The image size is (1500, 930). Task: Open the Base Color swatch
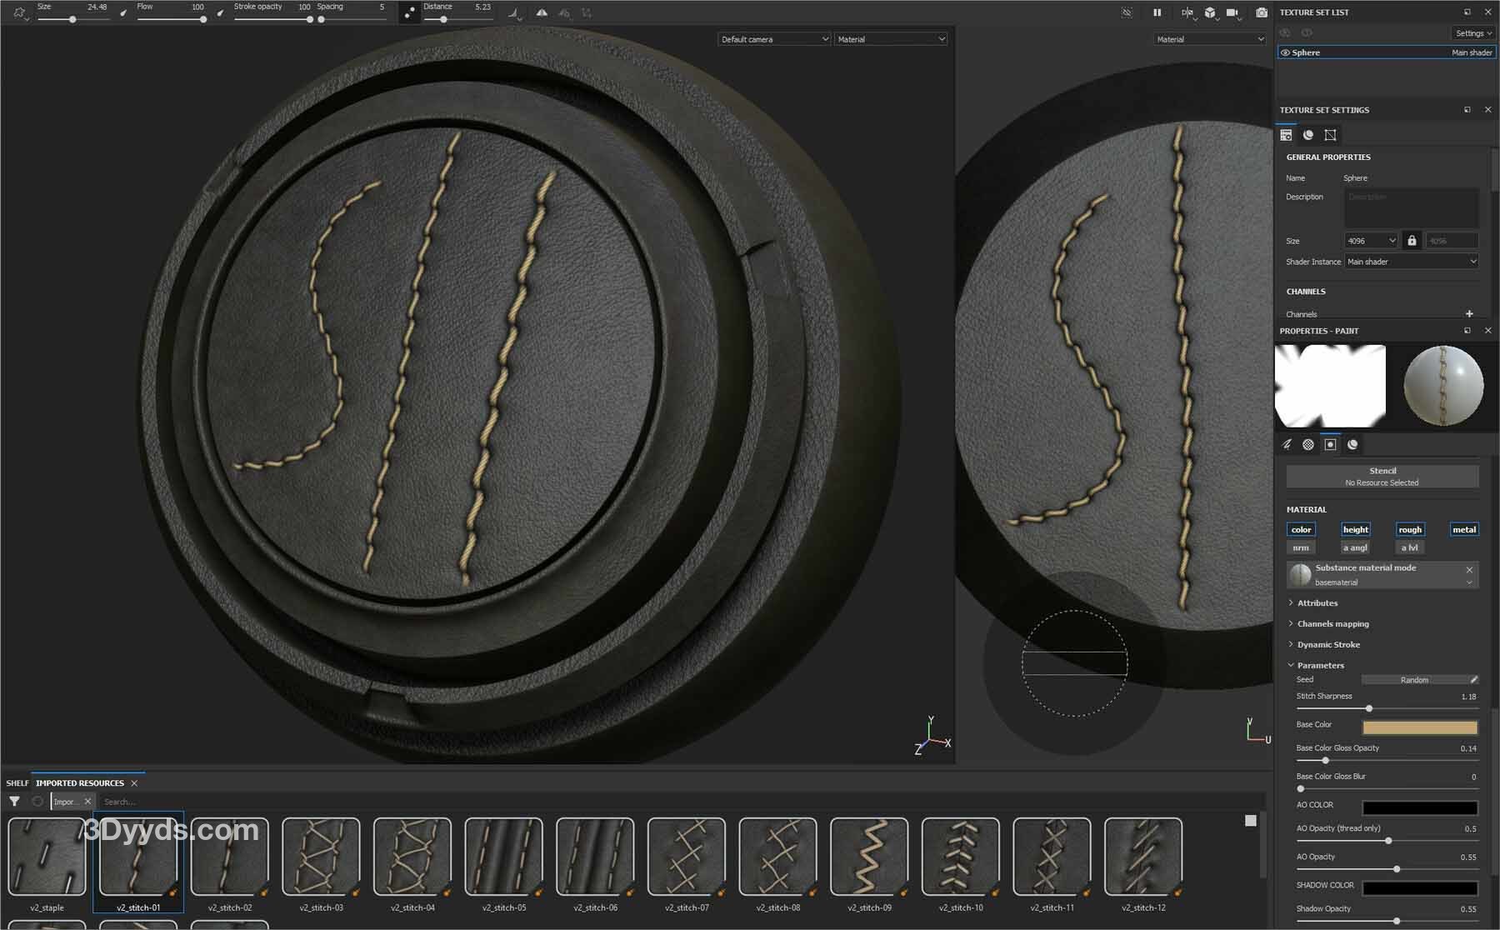click(1420, 727)
